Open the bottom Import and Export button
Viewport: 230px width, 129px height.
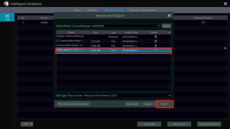coord(209,124)
